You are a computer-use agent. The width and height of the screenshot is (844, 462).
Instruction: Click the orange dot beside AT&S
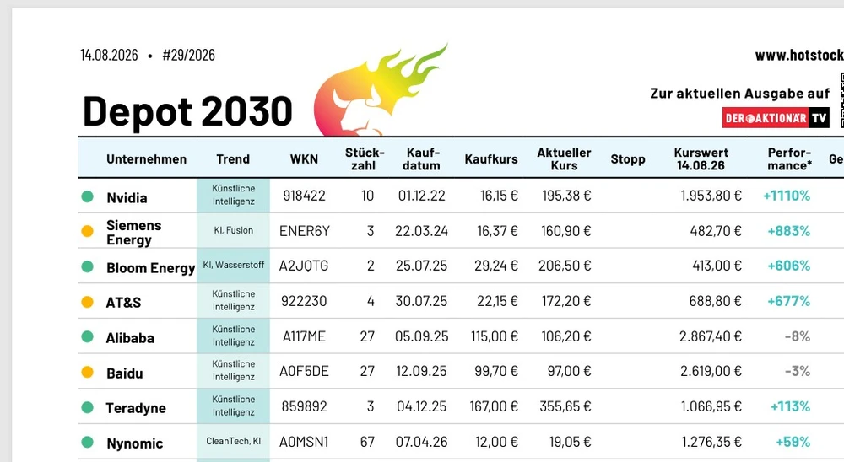(87, 302)
